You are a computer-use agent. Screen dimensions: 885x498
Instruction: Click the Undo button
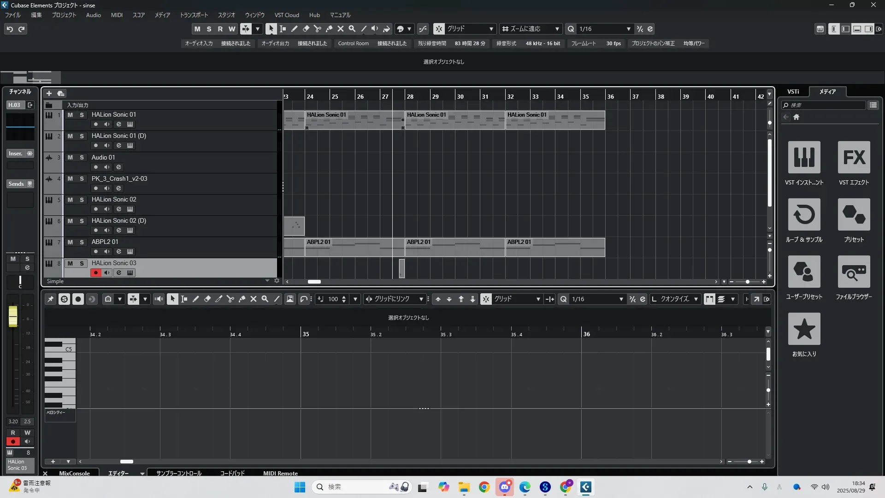tap(10, 29)
